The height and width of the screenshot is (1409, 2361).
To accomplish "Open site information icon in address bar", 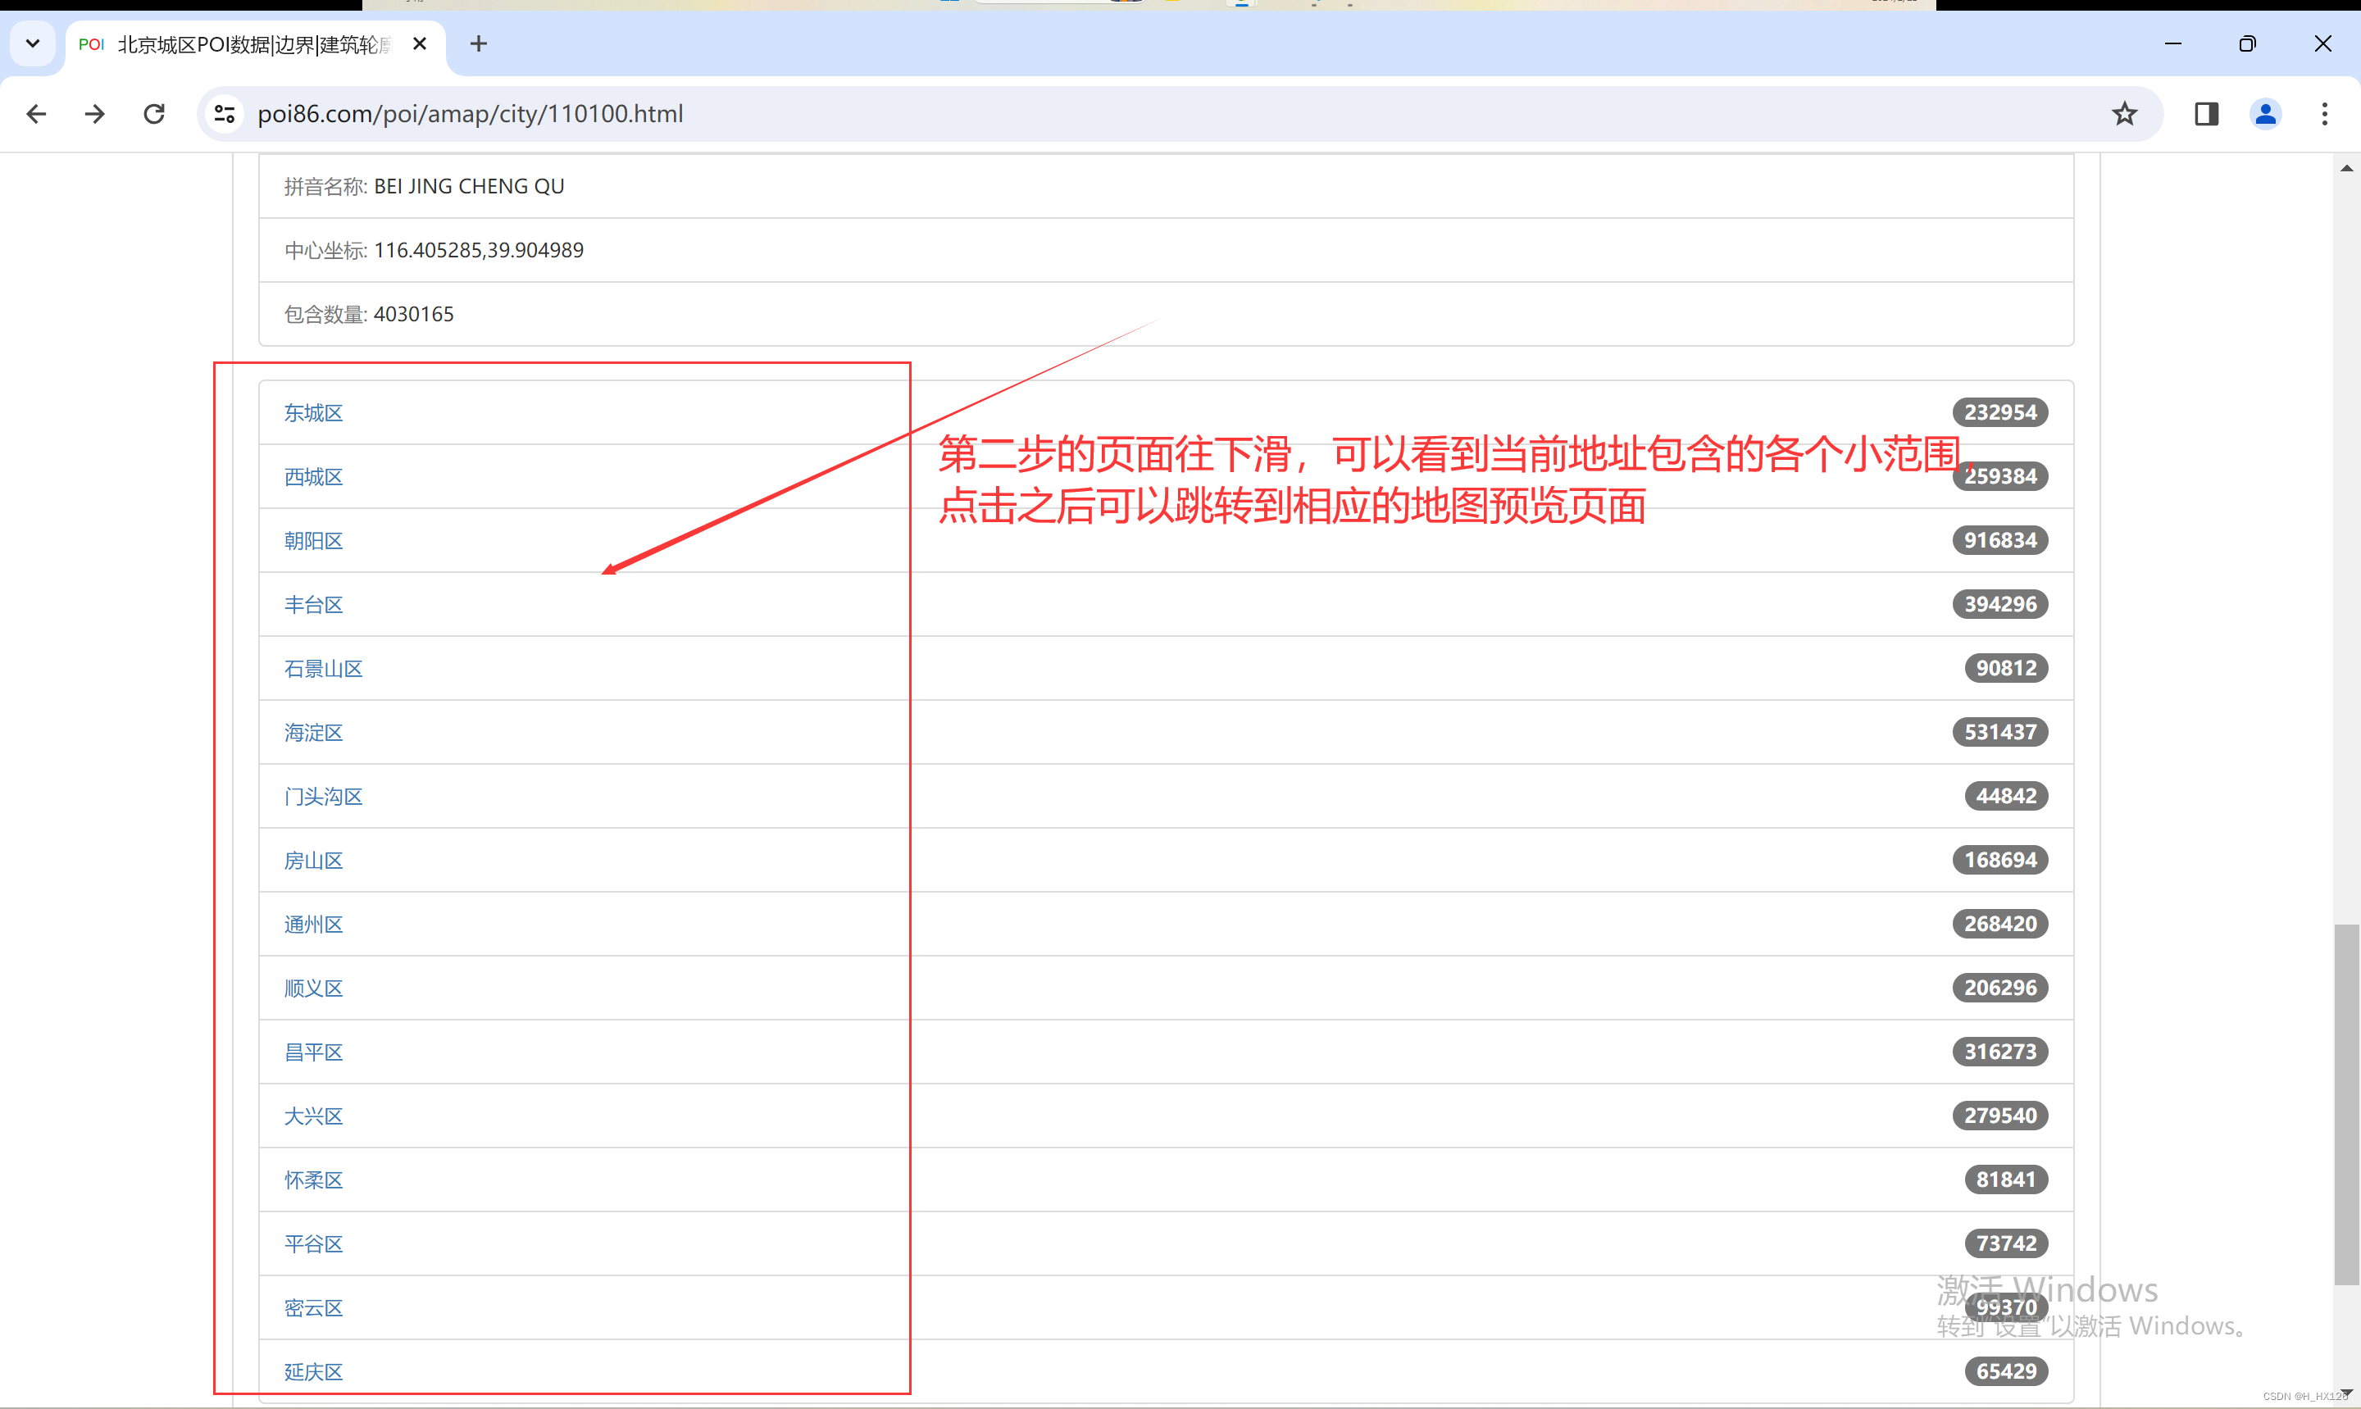I will click(224, 114).
